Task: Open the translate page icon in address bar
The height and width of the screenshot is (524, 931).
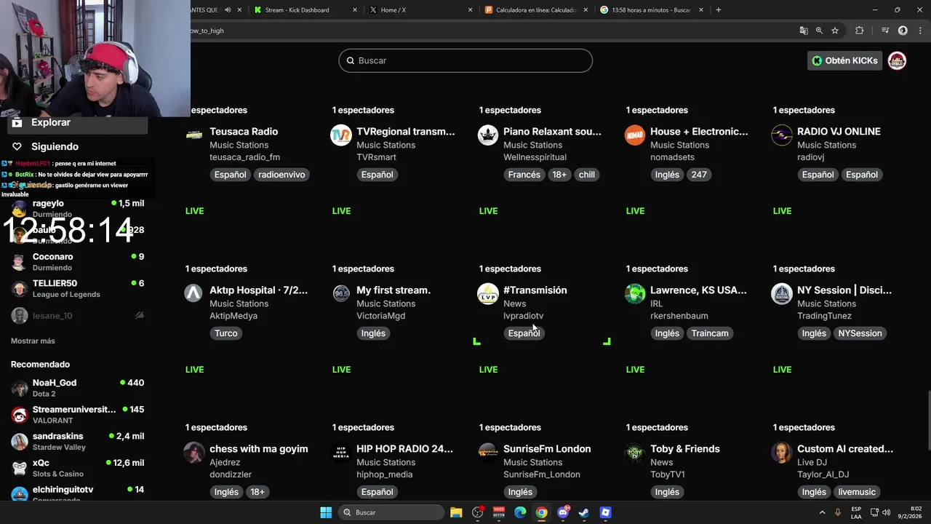Action: (804, 31)
